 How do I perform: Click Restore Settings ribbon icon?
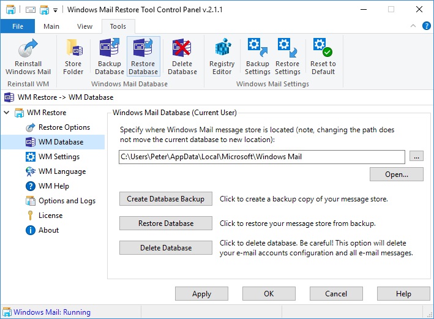pyautogui.click(x=287, y=56)
